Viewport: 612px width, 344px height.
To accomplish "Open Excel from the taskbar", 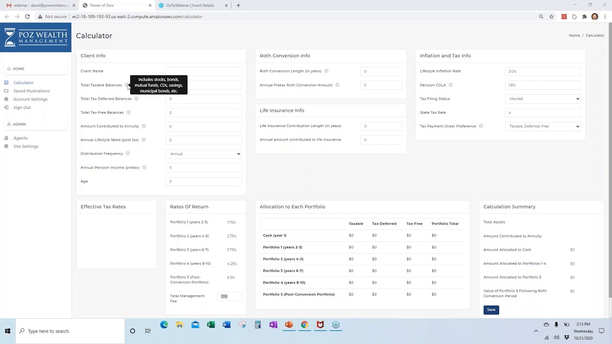I will 211,325.
